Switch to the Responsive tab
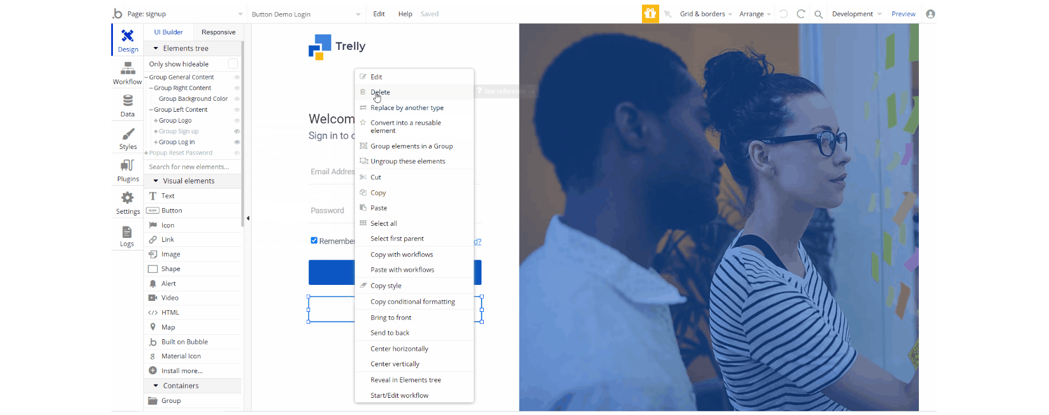This screenshot has height=415, width=1049. coord(218,32)
